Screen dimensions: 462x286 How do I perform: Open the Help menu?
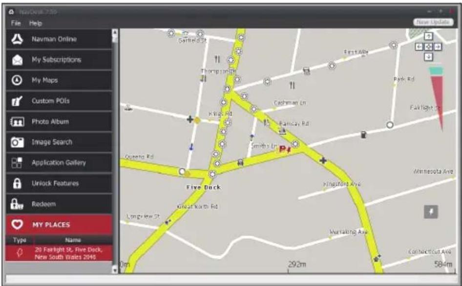35,23
